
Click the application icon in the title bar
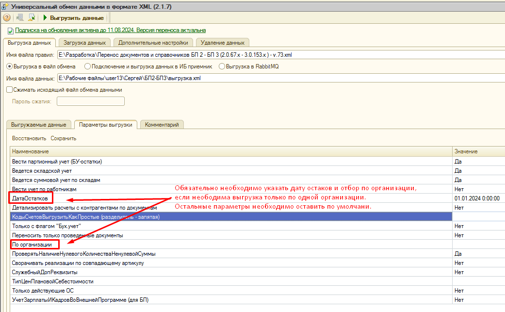(x=5, y=6)
